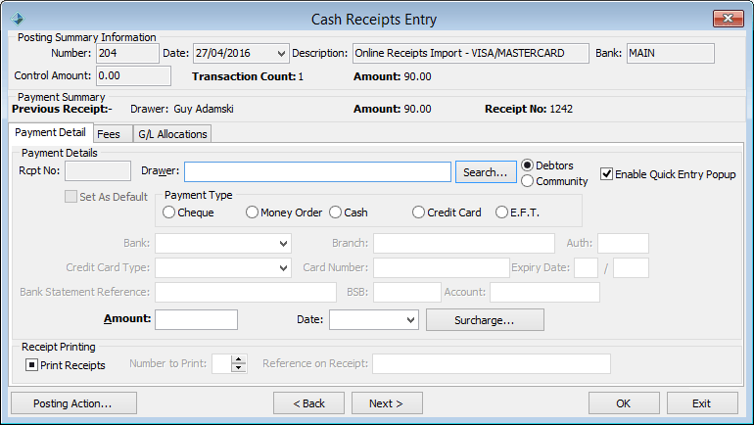Click the Receipt No: 1242 text
Viewport: 754px width, 425px height.
click(529, 109)
